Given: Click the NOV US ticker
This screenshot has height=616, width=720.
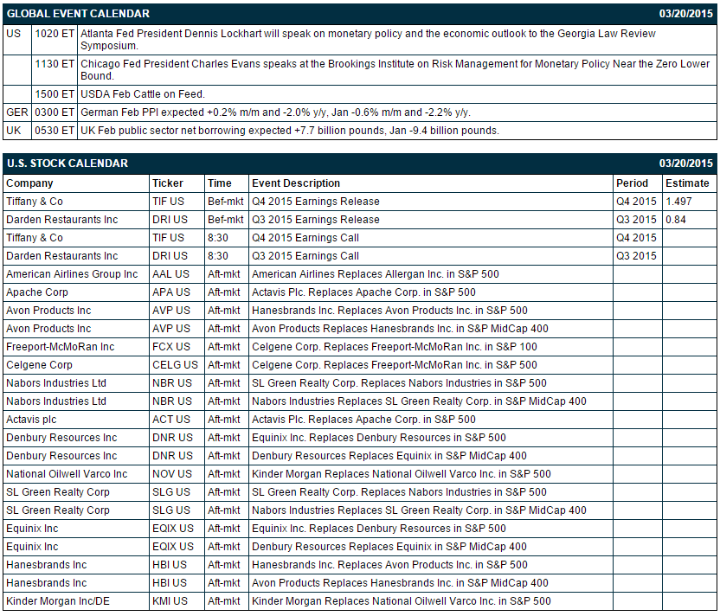Looking at the screenshot, I should [172, 474].
